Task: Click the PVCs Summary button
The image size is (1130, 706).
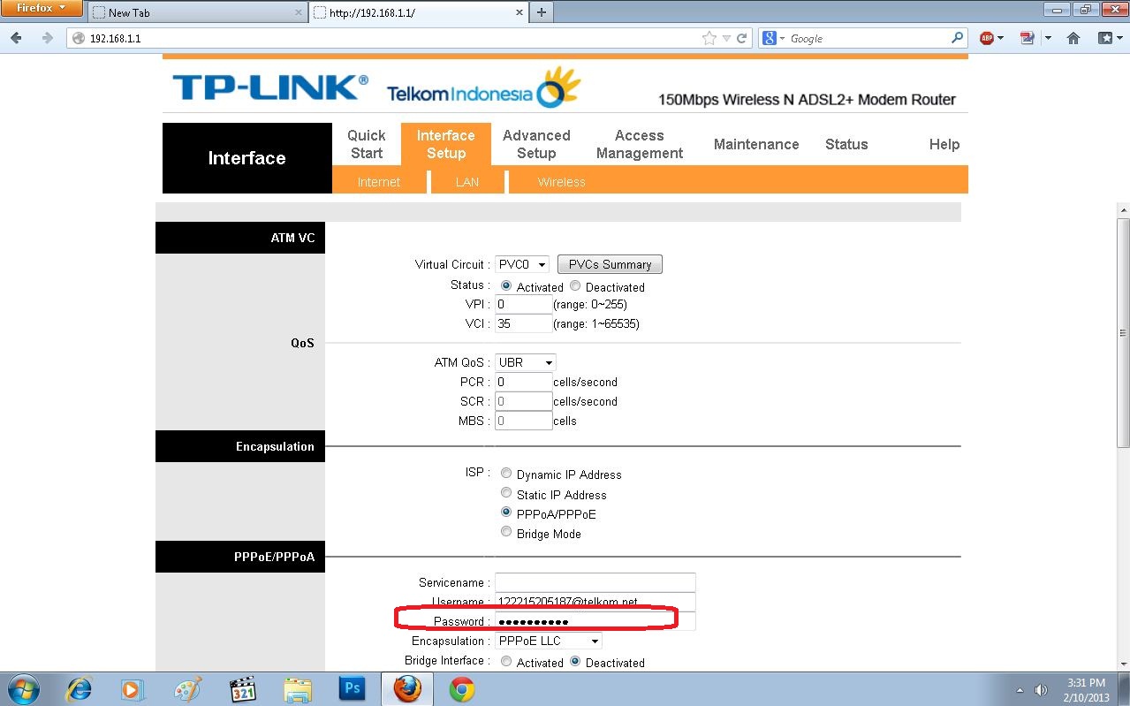Action: [609, 264]
